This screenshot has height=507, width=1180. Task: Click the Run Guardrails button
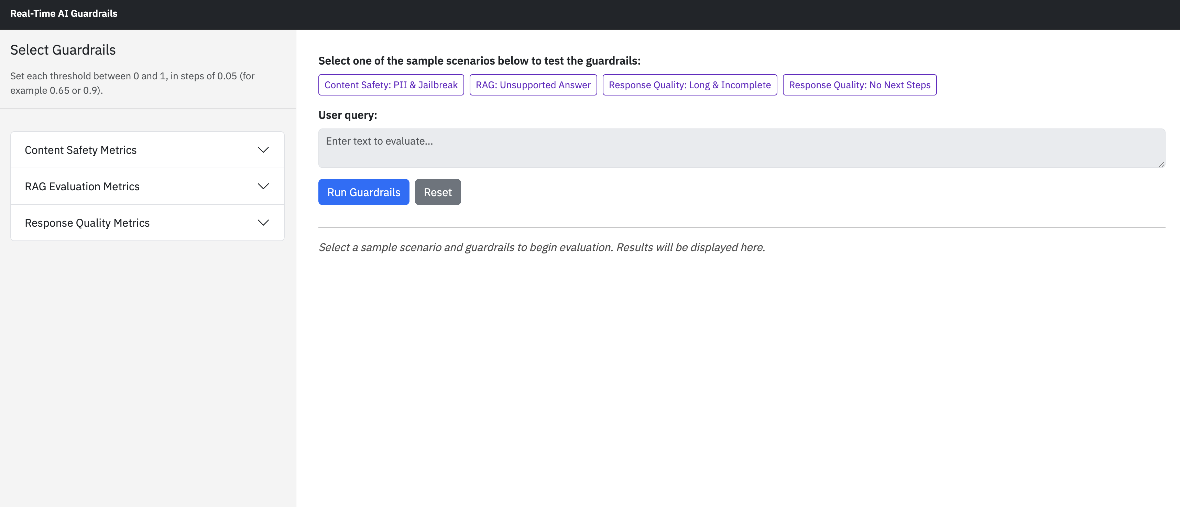click(x=364, y=192)
